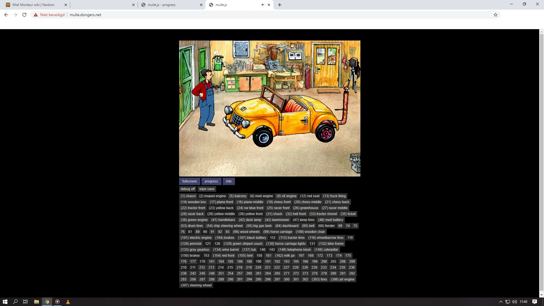Open VLC media player from the taskbar

[x=68, y=301]
